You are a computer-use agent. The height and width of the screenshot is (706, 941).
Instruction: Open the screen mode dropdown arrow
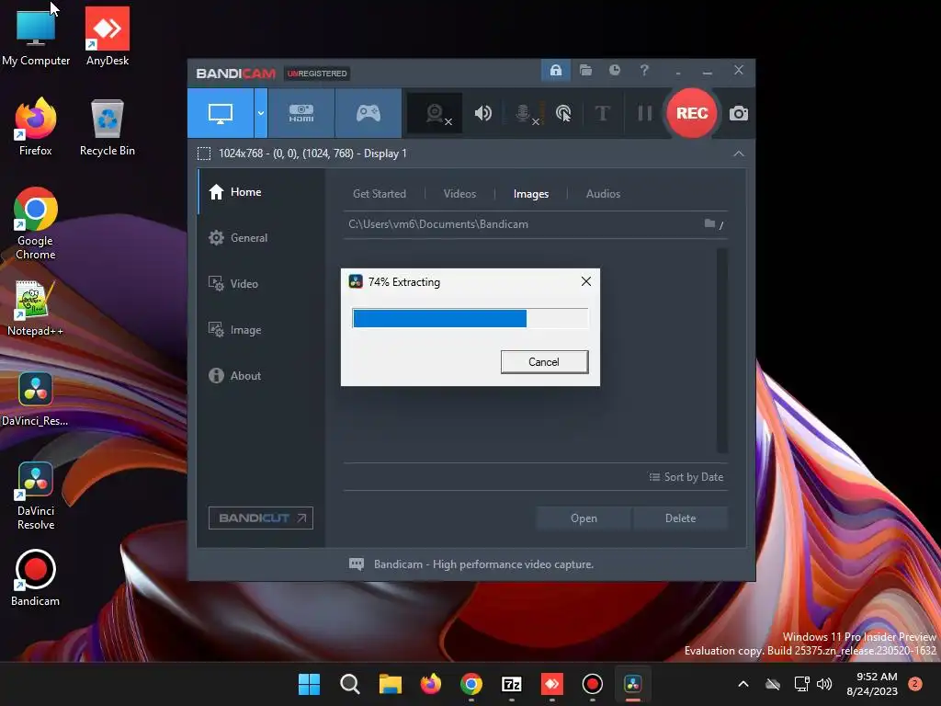click(261, 113)
